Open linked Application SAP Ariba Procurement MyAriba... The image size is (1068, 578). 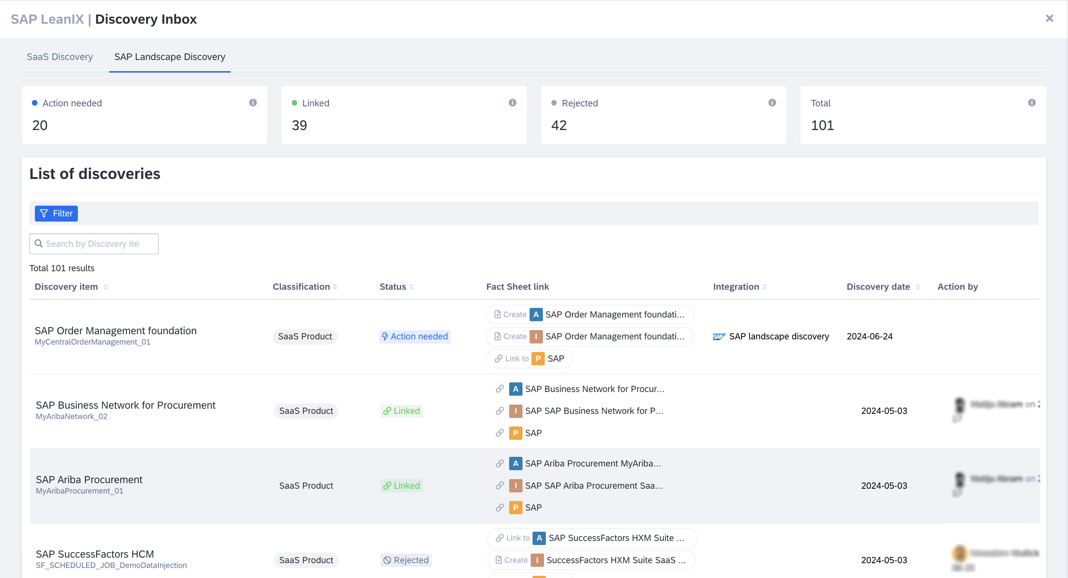coord(593,463)
